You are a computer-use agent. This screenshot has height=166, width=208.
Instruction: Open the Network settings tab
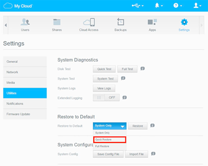[x=25, y=72]
